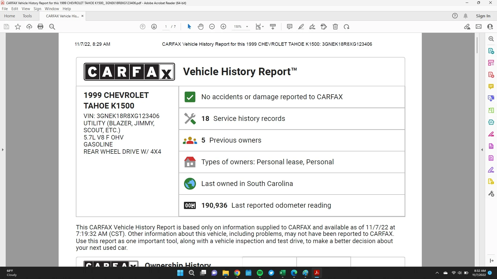The height and width of the screenshot is (279, 497).
Task: Click the Print file icon
Action: pyautogui.click(x=40, y=27)
